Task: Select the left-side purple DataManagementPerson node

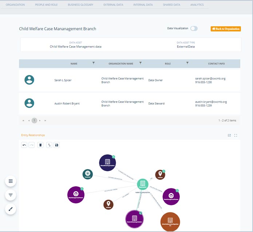Action: pos(76,195)
